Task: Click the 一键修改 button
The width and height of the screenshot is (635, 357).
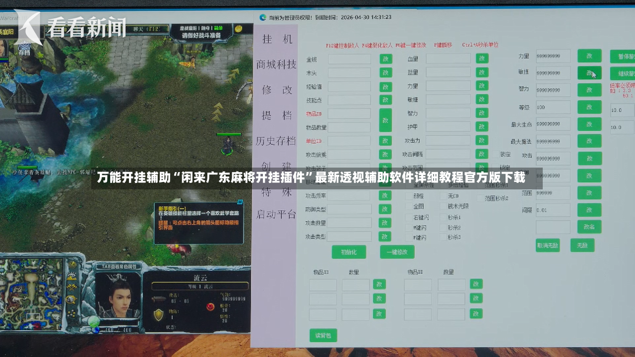Action: pos(397,252)
